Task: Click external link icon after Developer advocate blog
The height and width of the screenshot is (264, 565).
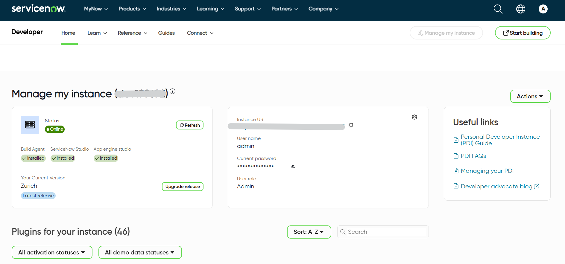Action: tap(537, 186)
